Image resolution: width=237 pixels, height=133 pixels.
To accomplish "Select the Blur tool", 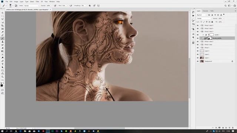I will (x=3, y=54).
